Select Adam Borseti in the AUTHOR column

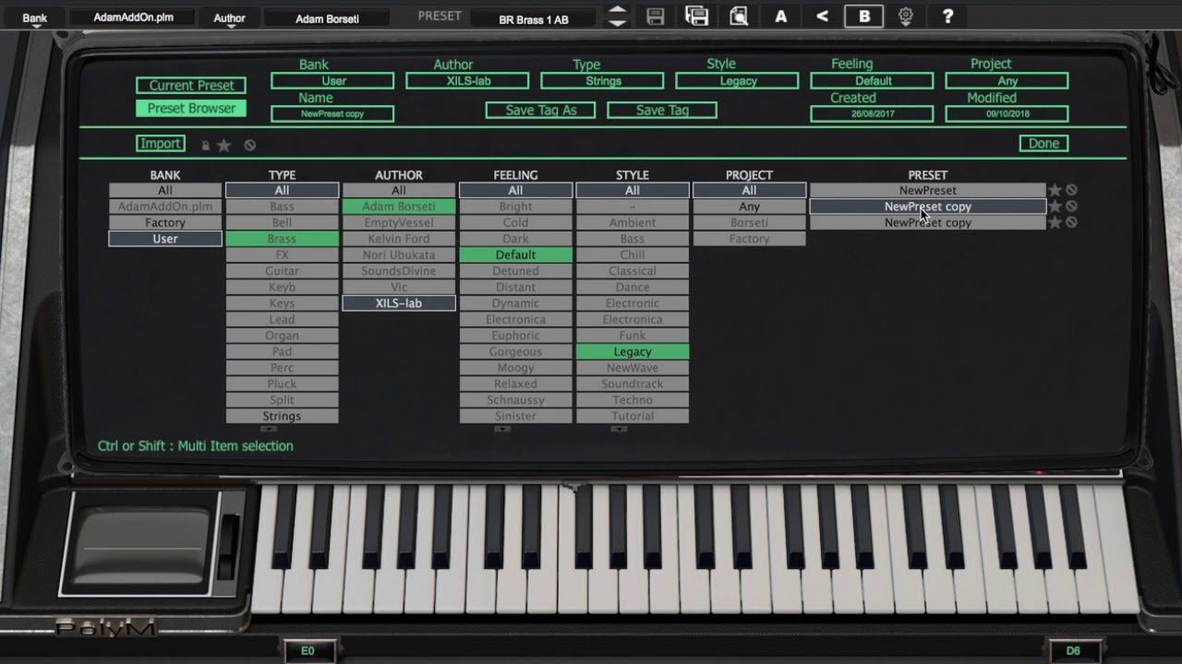pos(399,207)
